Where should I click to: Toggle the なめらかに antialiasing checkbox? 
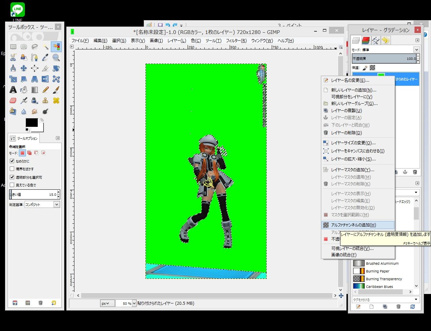tap(12, 161)
